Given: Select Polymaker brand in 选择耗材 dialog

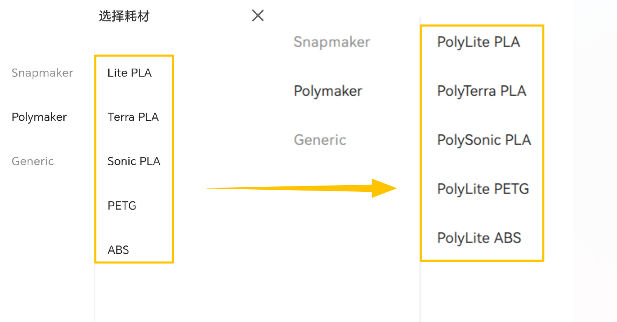Looking at the screenshot, I should tap(39, 117).
